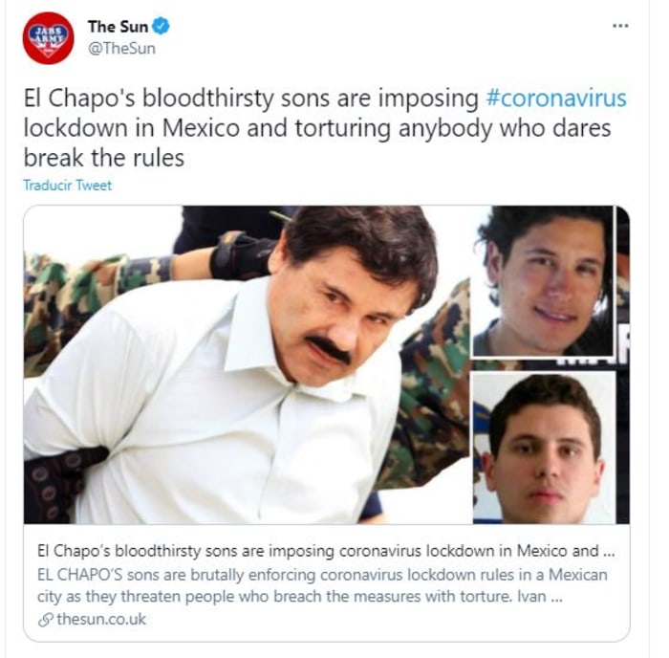Open bottom-right portrait of young man
Image resolution: width=669 pixels, height=658 pixels.
545,448
